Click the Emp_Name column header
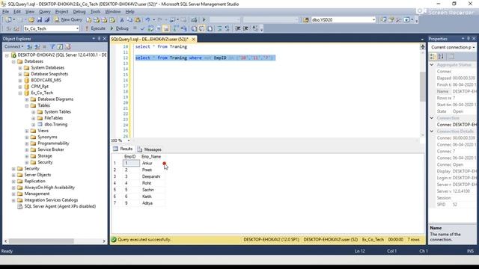 tap(152, 156)
